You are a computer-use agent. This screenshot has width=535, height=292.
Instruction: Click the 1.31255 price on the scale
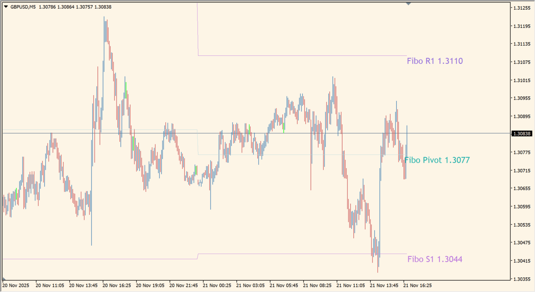point(522,8)
